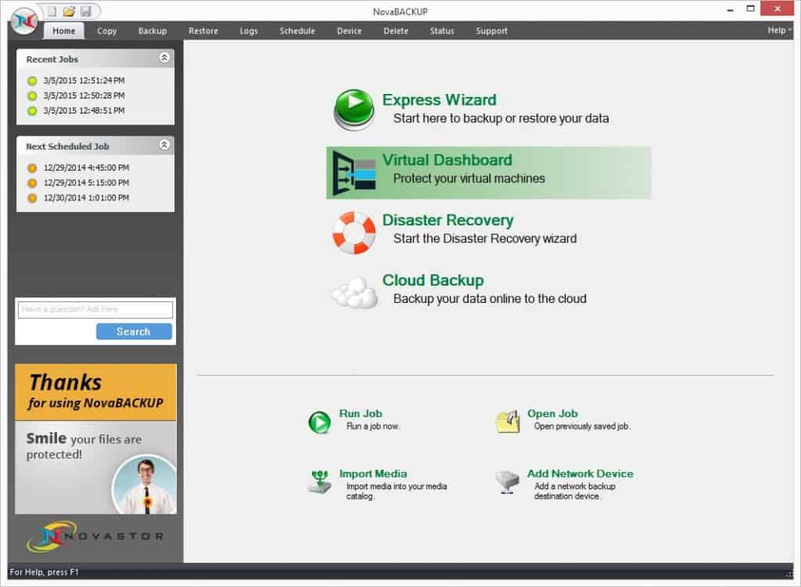Click the green Run Job play icon
The width and height of the screenshot is (801, 587).
320,423
